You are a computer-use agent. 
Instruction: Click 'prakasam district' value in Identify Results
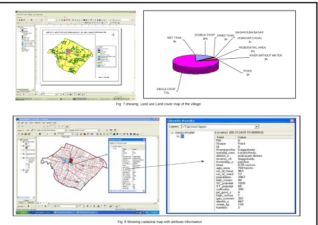tap(250, 156)
